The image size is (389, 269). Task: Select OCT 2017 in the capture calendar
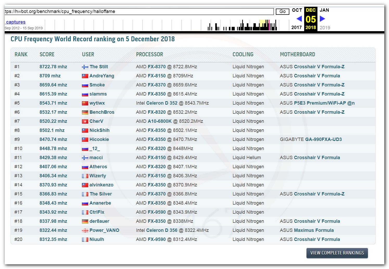tap(297, 10)
